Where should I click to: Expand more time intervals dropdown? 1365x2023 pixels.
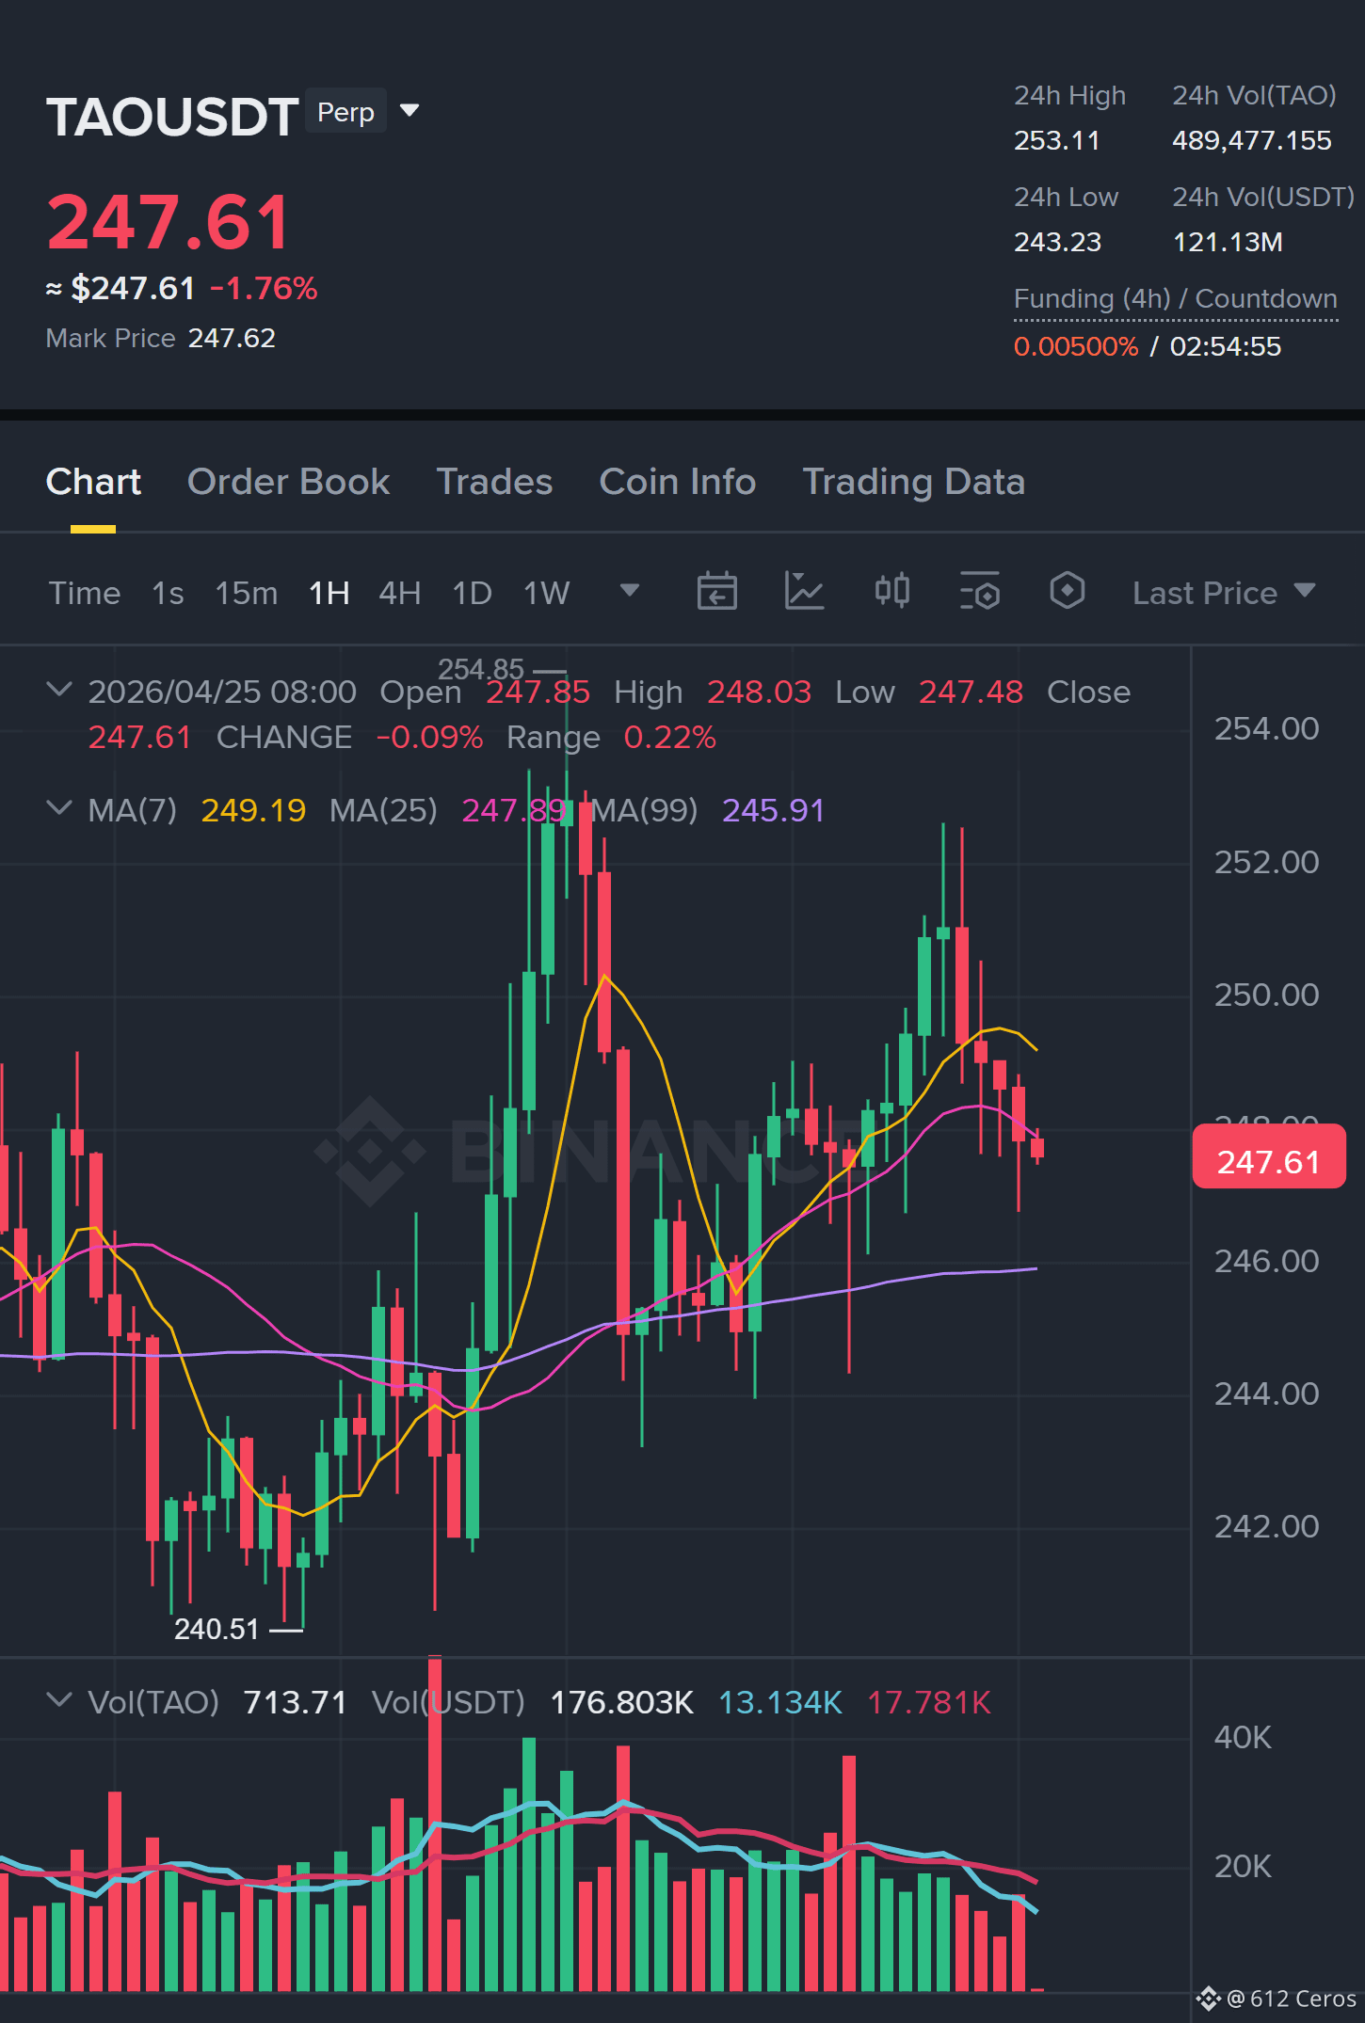pyautogui.click(x=630, y=591)
